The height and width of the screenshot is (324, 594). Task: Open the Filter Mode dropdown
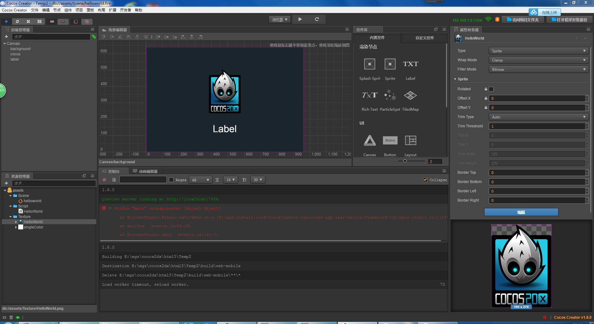pos(538,70)
